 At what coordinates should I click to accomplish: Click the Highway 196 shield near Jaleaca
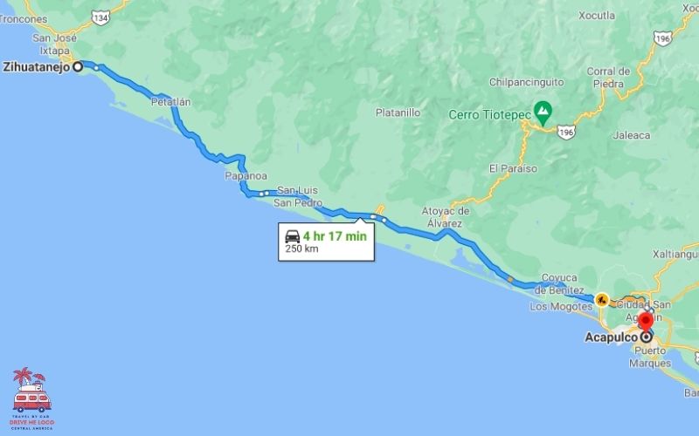(x=565, y=133)
